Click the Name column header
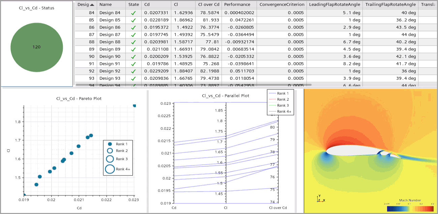Screen dimensions: 438x214 pyautogui.click(x=111, y=5)
